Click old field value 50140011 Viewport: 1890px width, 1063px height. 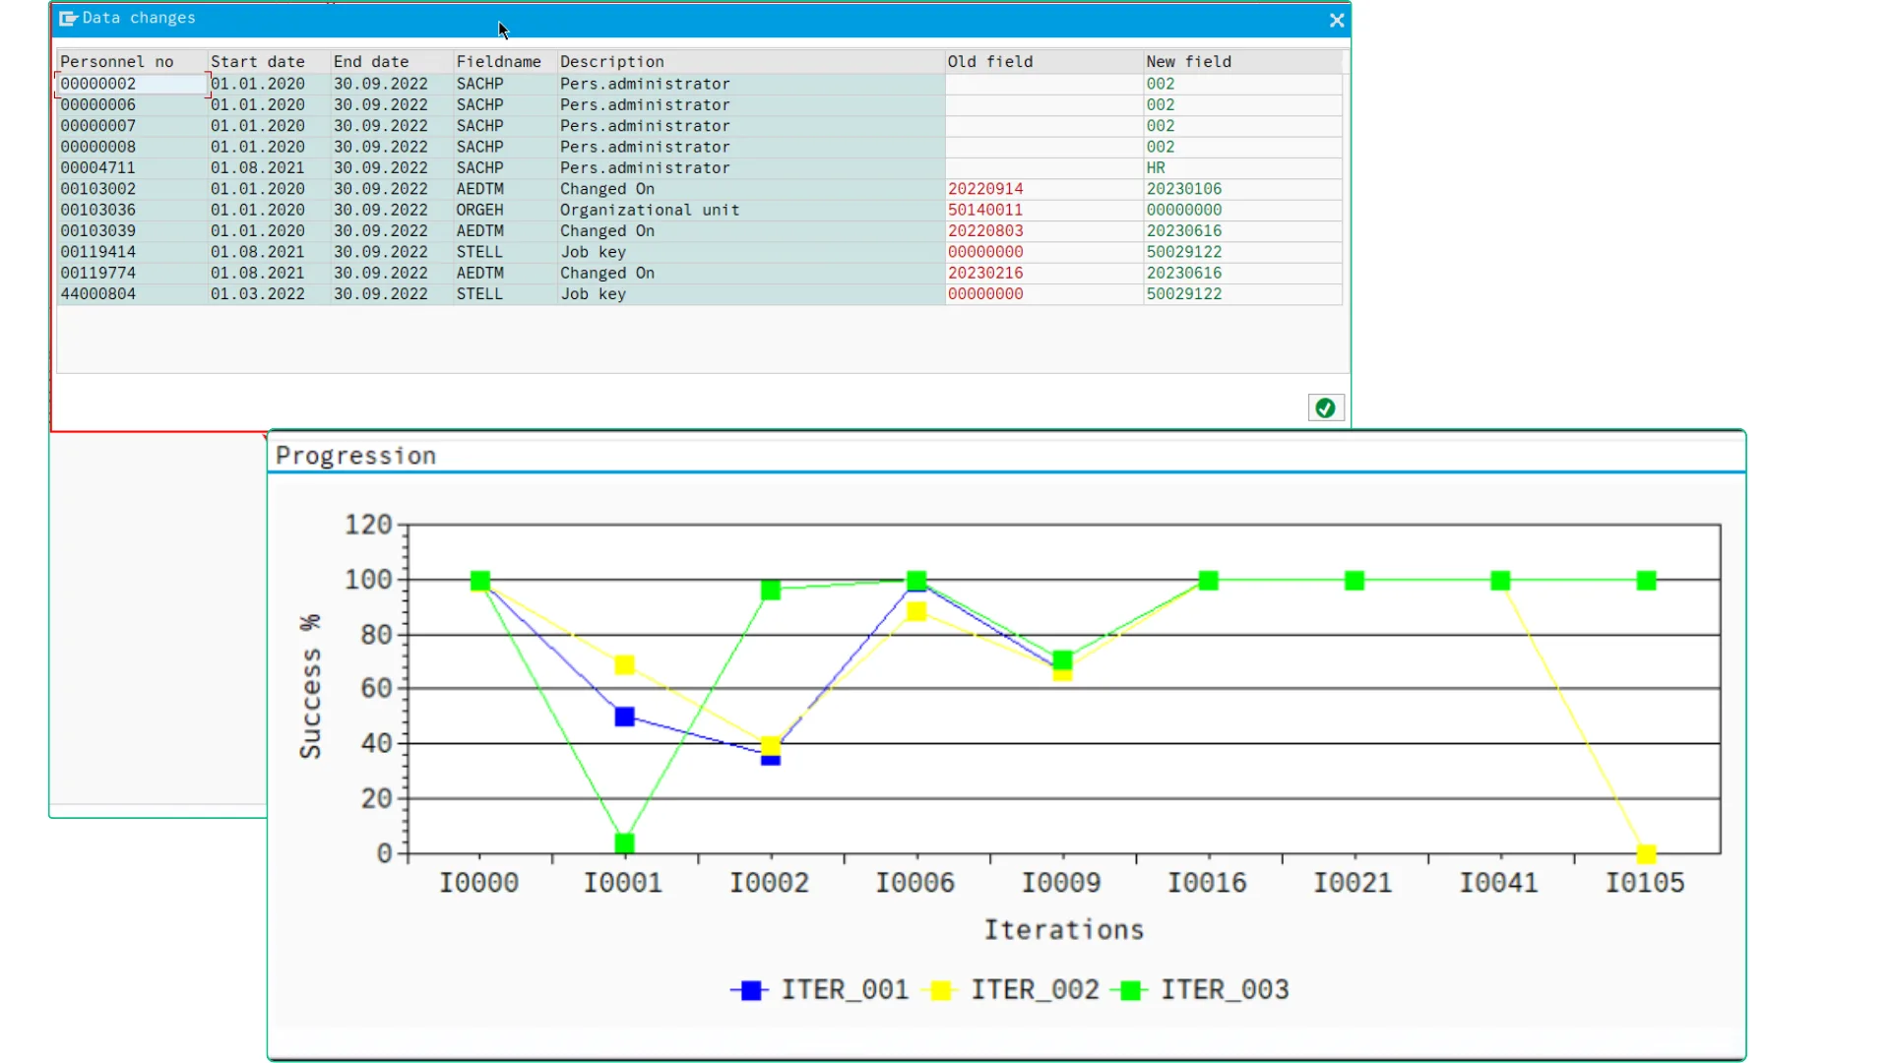point(985,210)
